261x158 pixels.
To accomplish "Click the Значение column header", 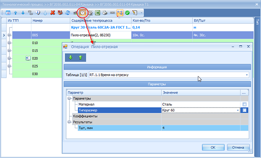I will tap(201, 92).
